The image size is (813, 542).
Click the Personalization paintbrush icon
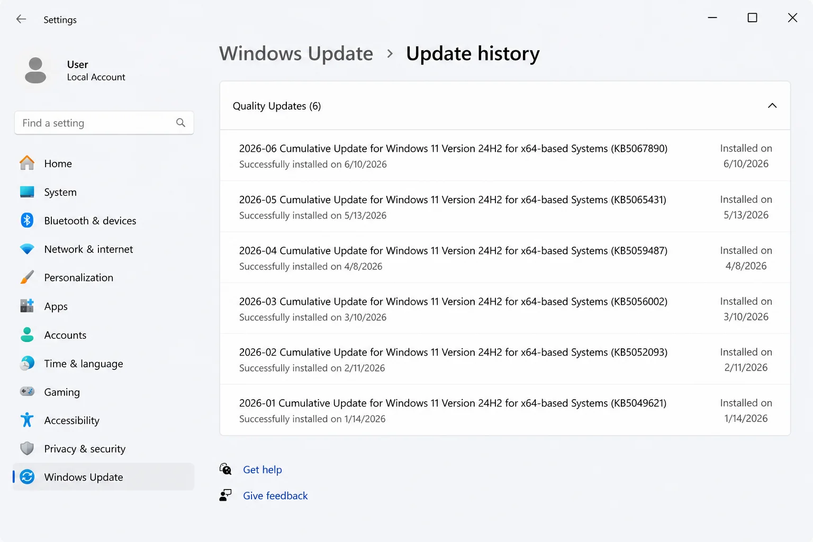click(27, 277)
